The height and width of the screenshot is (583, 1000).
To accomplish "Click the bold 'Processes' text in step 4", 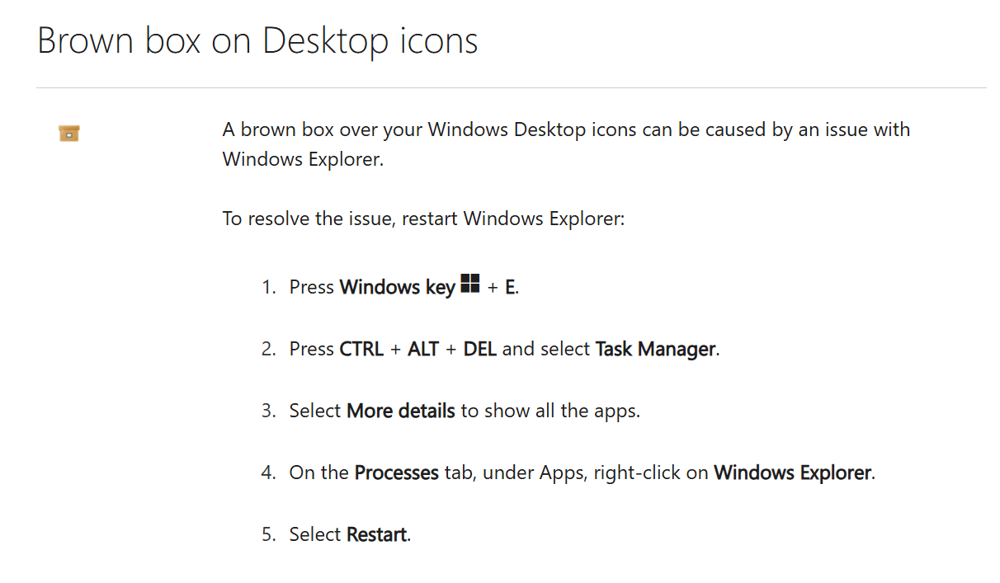I will (x=397, y=473).
